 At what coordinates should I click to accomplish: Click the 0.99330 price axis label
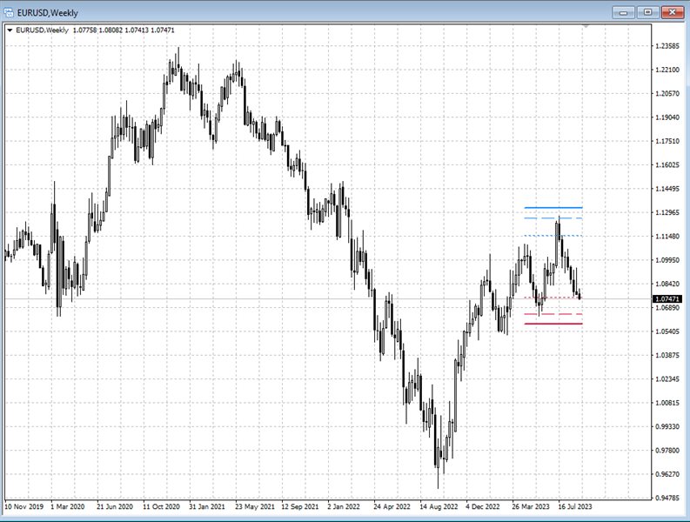667,426
